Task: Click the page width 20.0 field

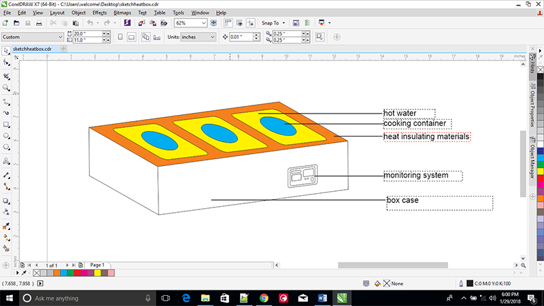Action: pyautogui.click(x=86, y=33)
